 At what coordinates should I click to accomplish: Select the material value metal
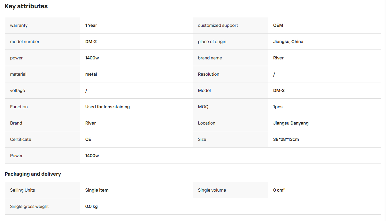point(91,74)
